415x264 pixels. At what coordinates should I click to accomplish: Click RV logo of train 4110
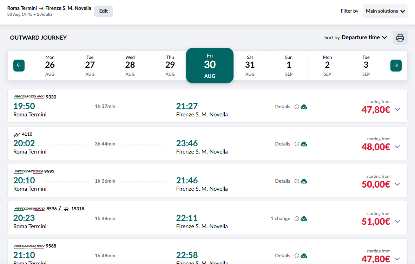click(17, 135)
